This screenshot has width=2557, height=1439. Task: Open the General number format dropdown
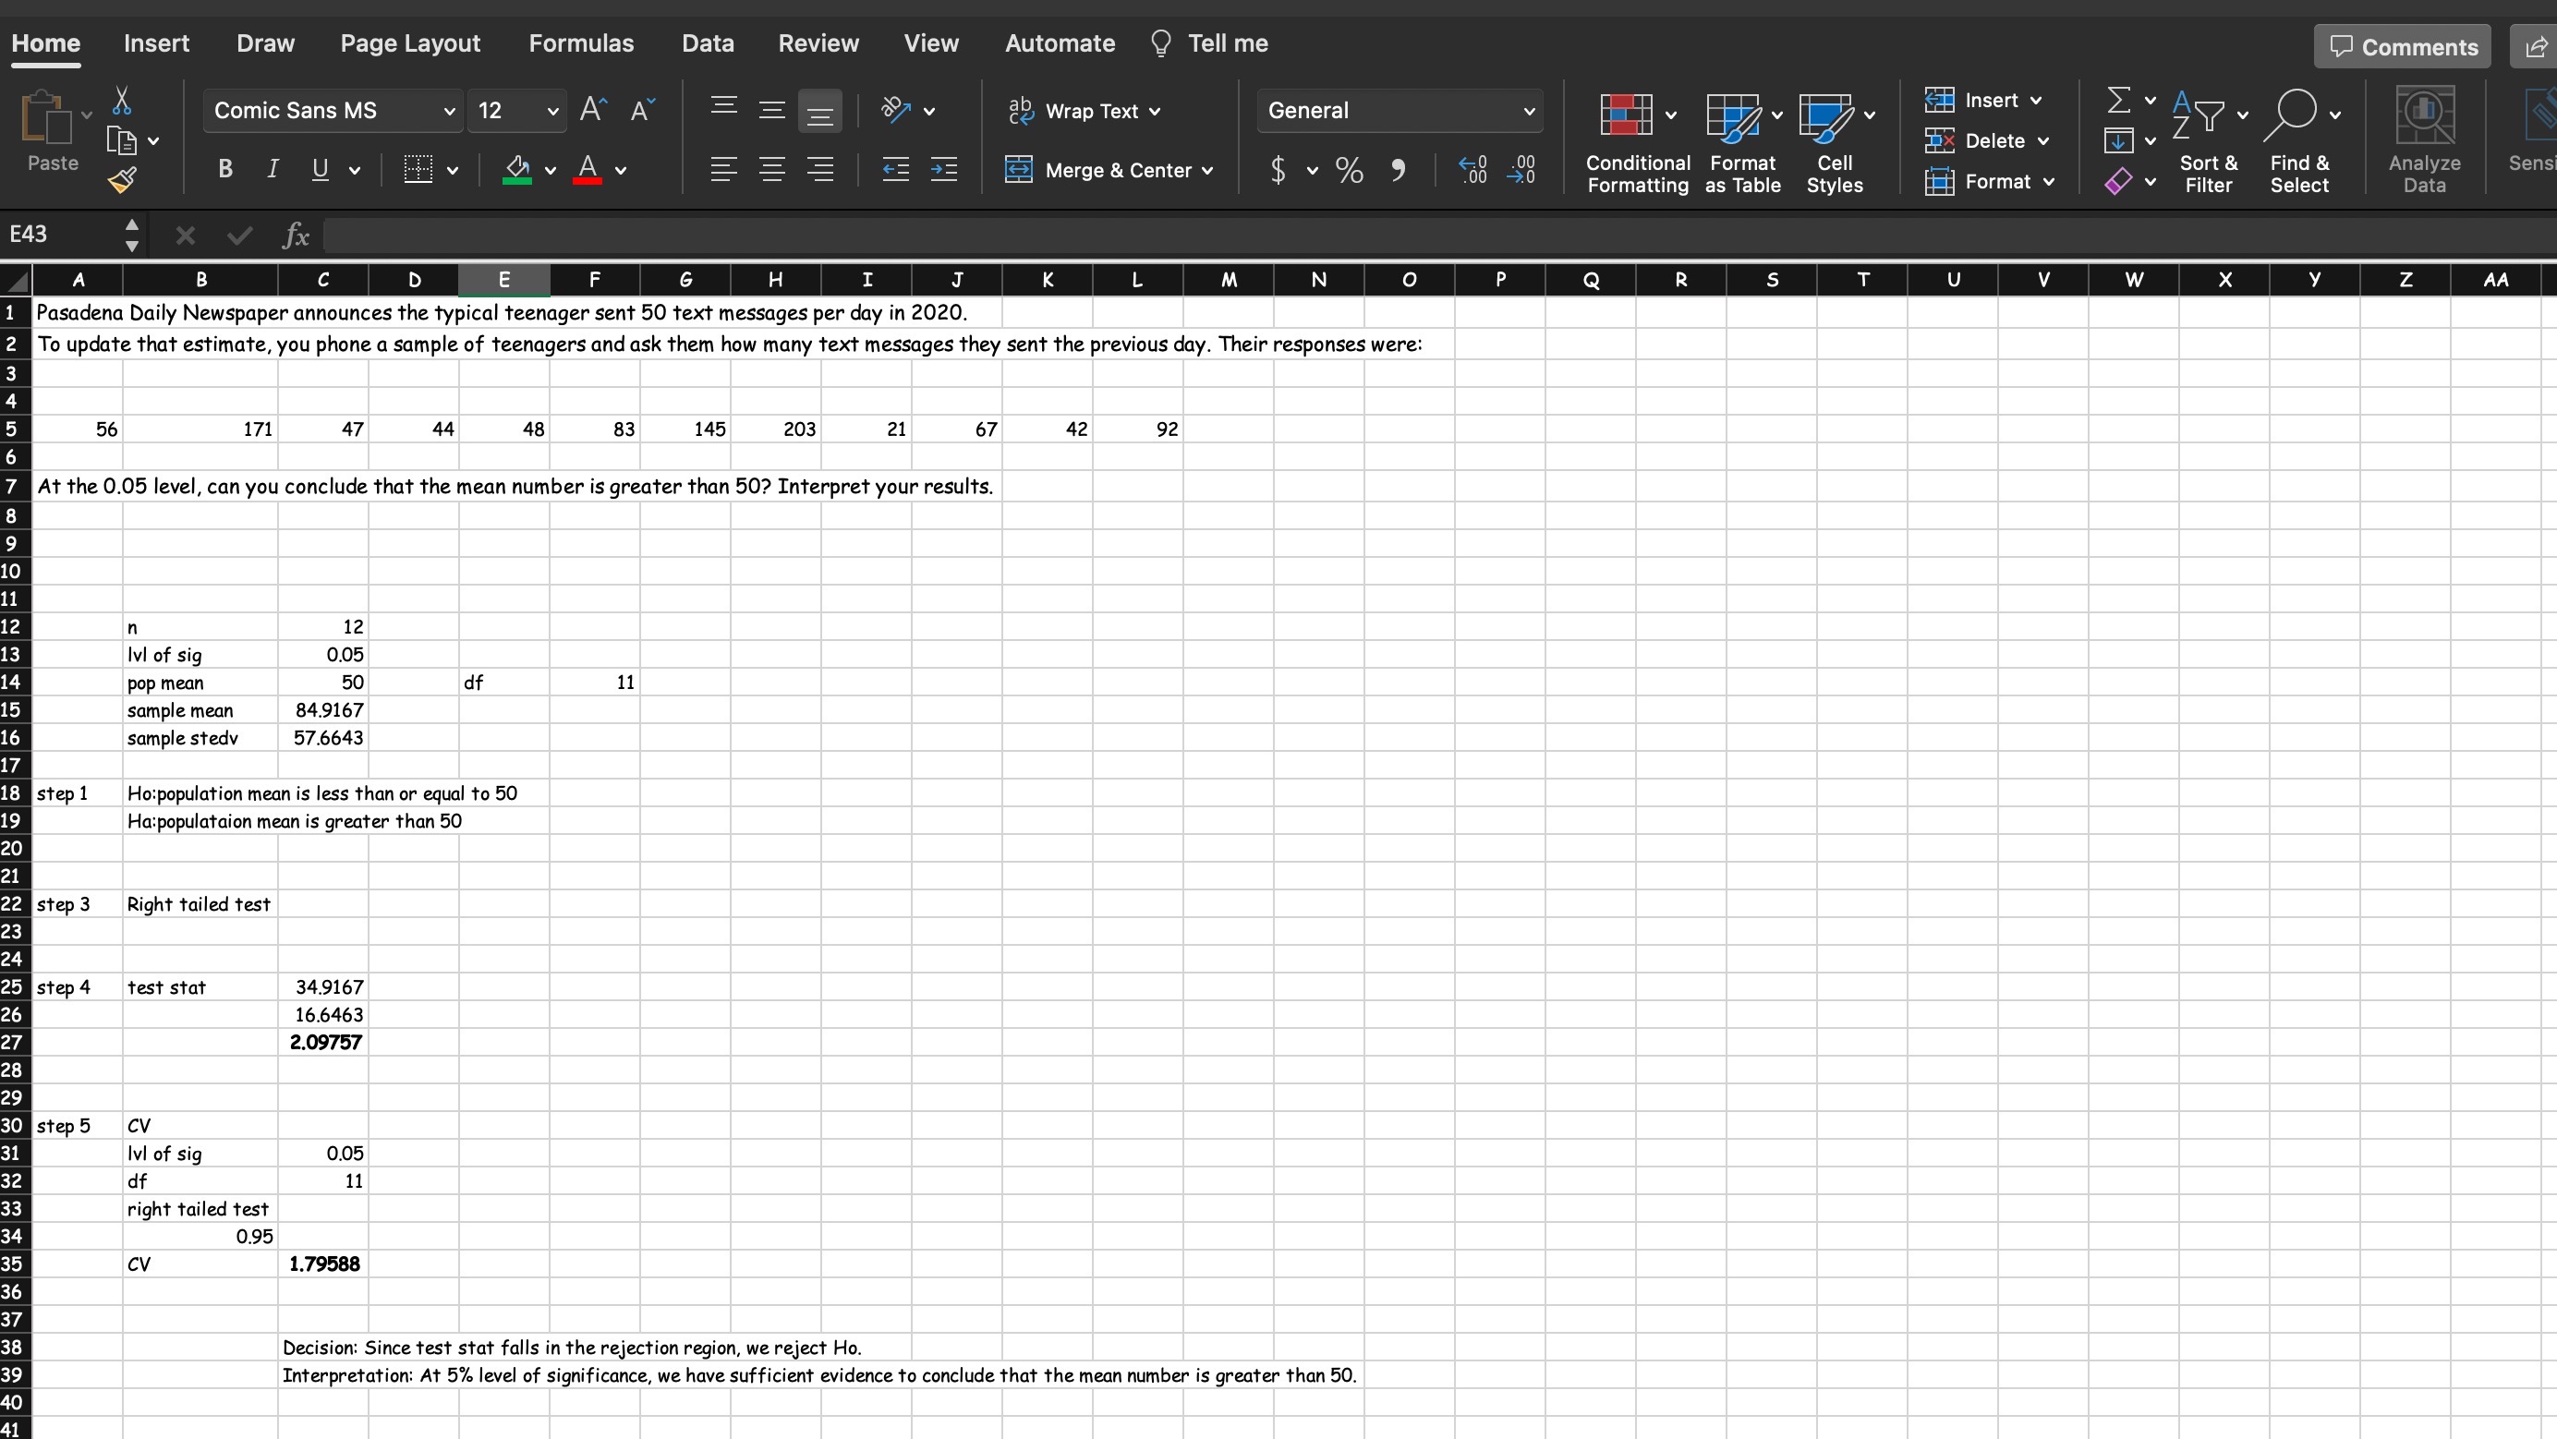(x=1528, y=110)
